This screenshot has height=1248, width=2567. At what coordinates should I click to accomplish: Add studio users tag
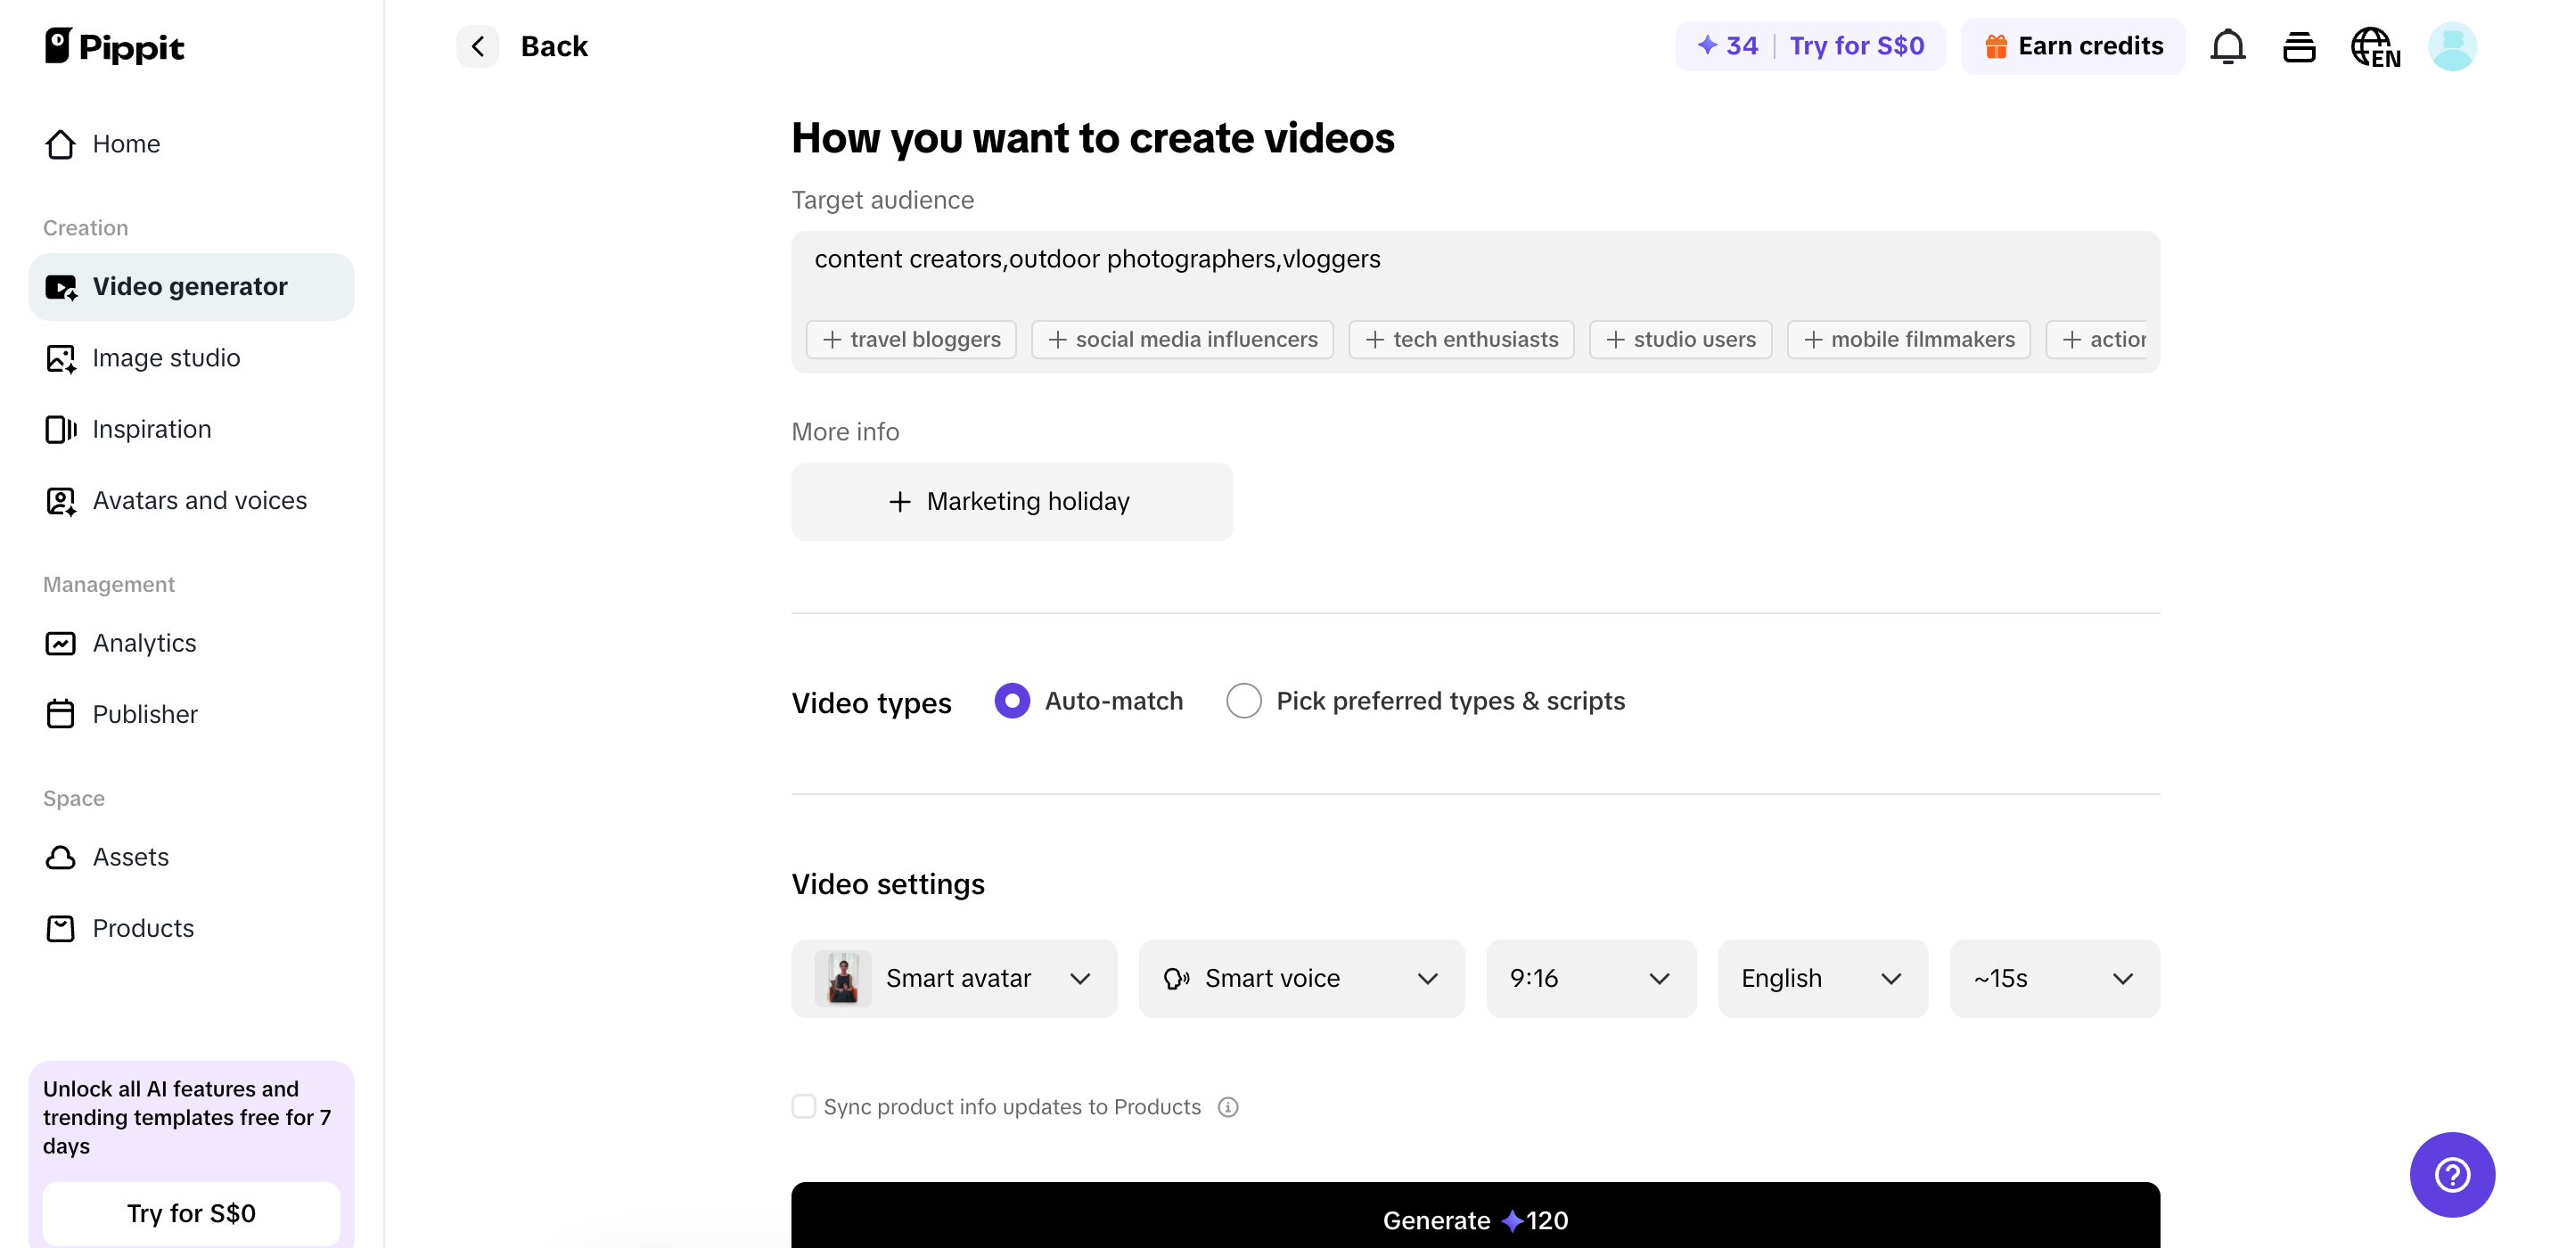click(x=1680, y=340)
